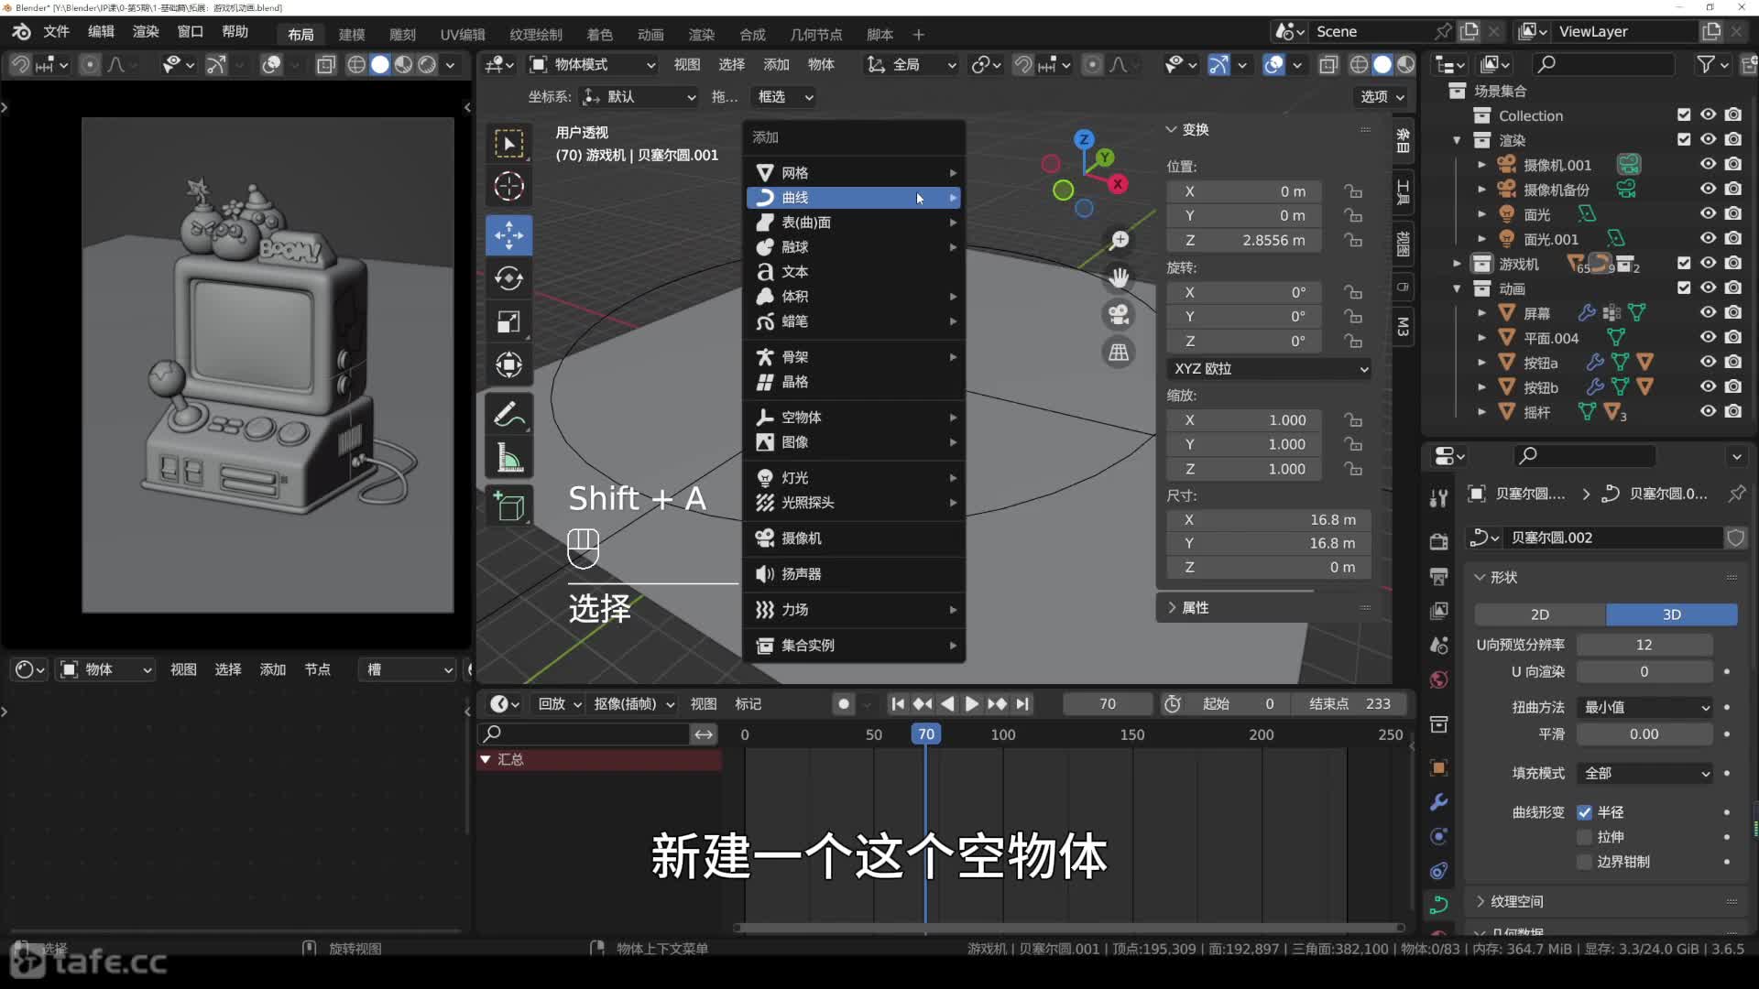Select the Transform tool
This screenshot has height=989, width=1759.
click(509, 364)
